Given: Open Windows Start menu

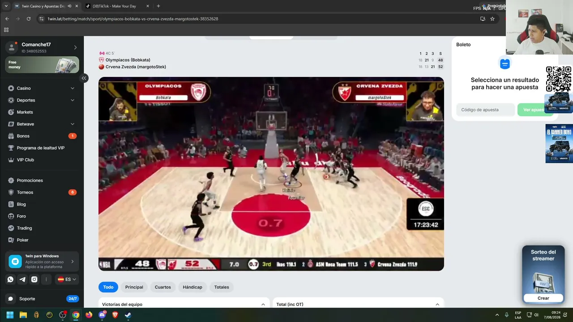Looking at the screenshot, I should coord(10,315).
